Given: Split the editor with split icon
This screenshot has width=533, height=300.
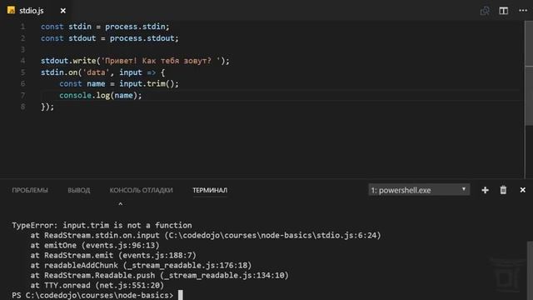Looking at the screenshot, I should click(x=503, y=11).
